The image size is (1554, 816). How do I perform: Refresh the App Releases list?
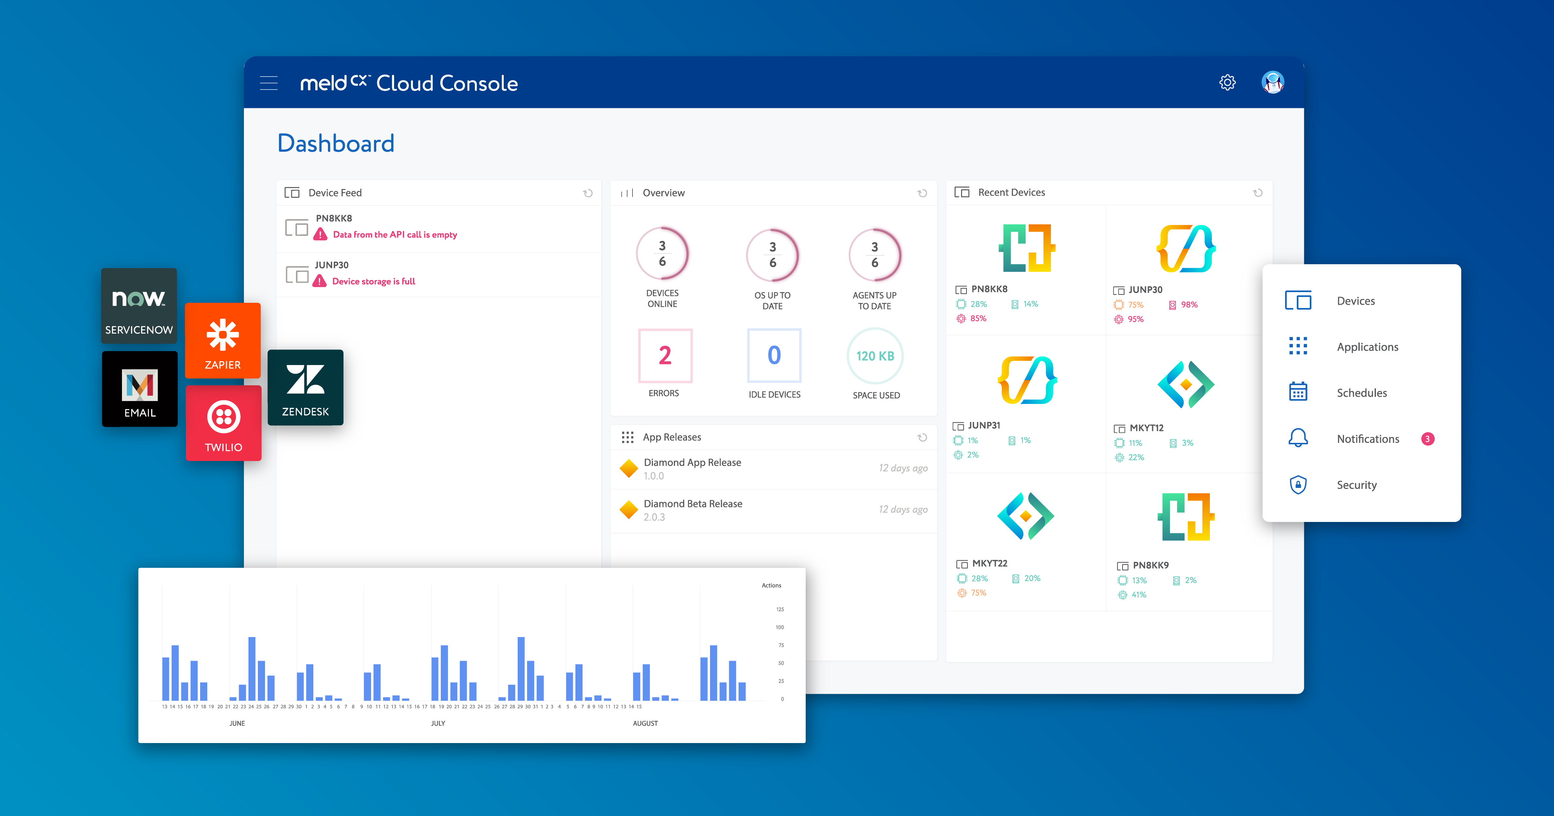[x=922, y=437]
